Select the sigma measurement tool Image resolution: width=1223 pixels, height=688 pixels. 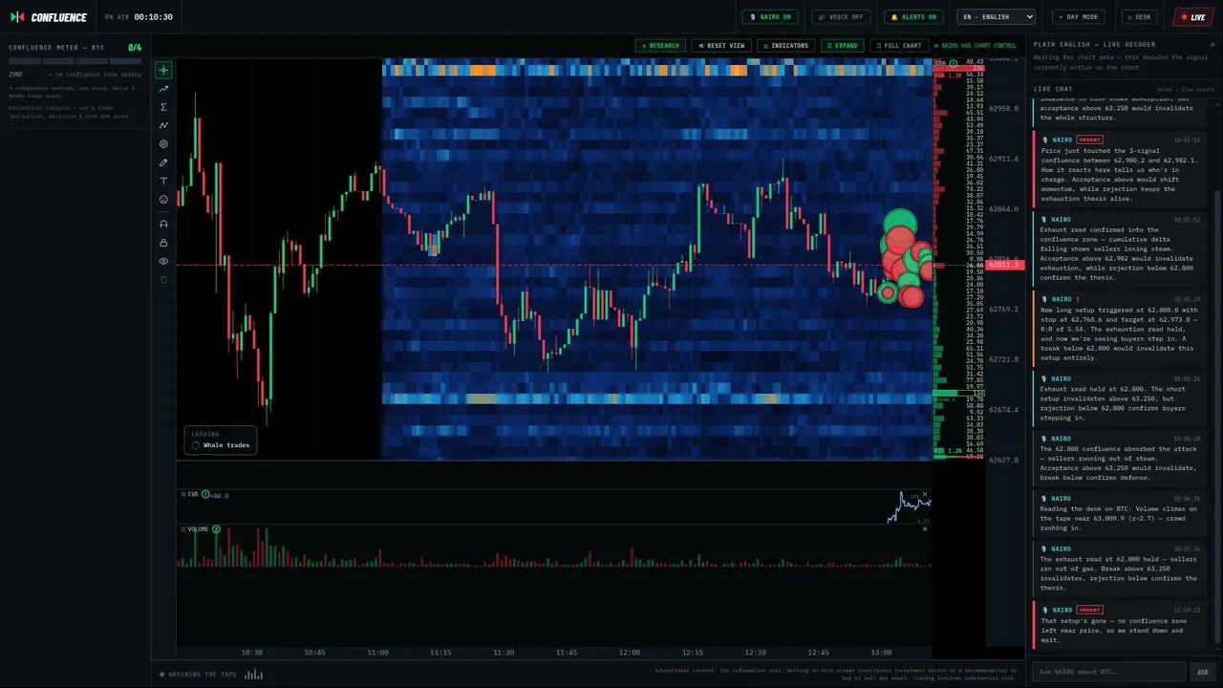(x=163, y=107)
